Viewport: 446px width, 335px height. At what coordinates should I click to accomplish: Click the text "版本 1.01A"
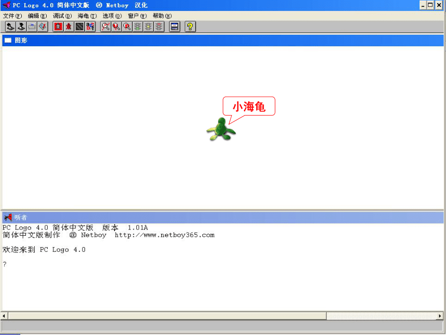point(125,227)
